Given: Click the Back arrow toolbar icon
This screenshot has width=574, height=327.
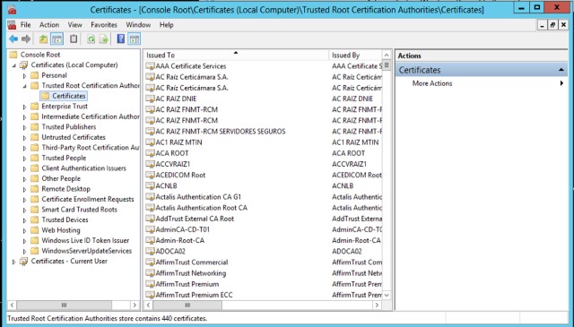Looking at the screenshot, I should pyautogui.click(x=13, y=39).
